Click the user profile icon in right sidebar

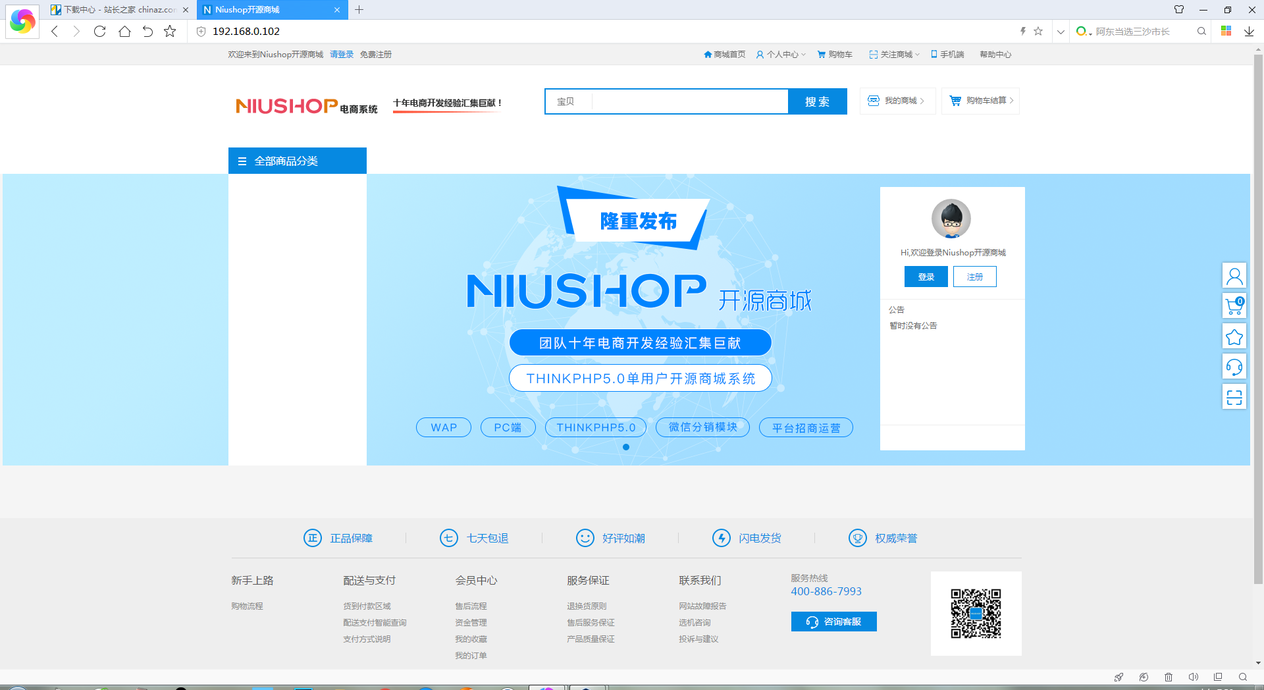point(1234,276)
